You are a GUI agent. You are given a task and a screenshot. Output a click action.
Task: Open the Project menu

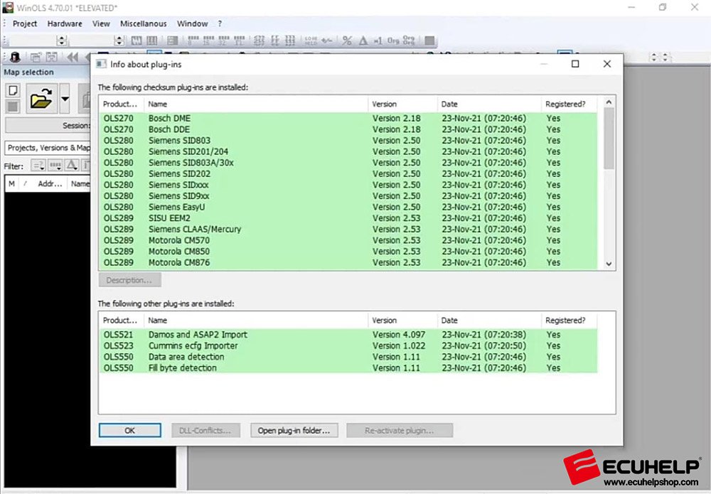tap(24, 23)
